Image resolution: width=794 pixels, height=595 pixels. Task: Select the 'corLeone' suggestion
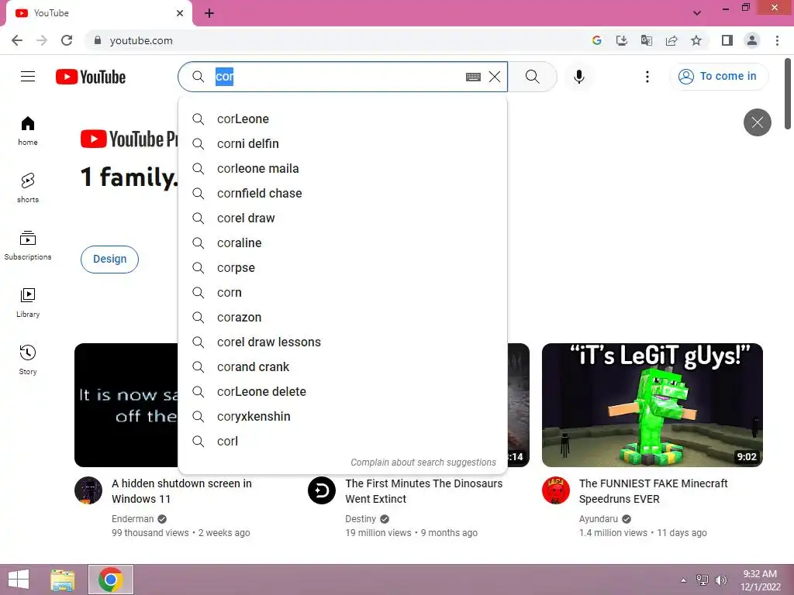tap(343, 119)
